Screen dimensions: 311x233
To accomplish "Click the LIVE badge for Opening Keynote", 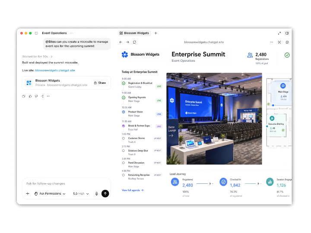I will 159,101.
